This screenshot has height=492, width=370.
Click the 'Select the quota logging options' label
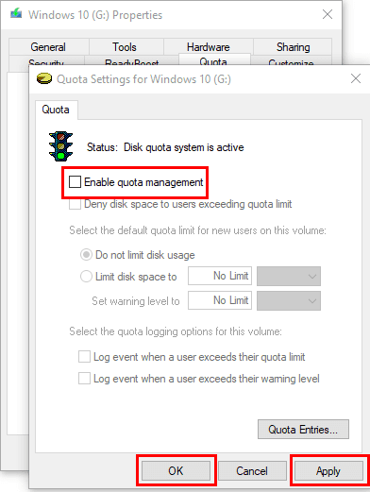pos(176,331)
